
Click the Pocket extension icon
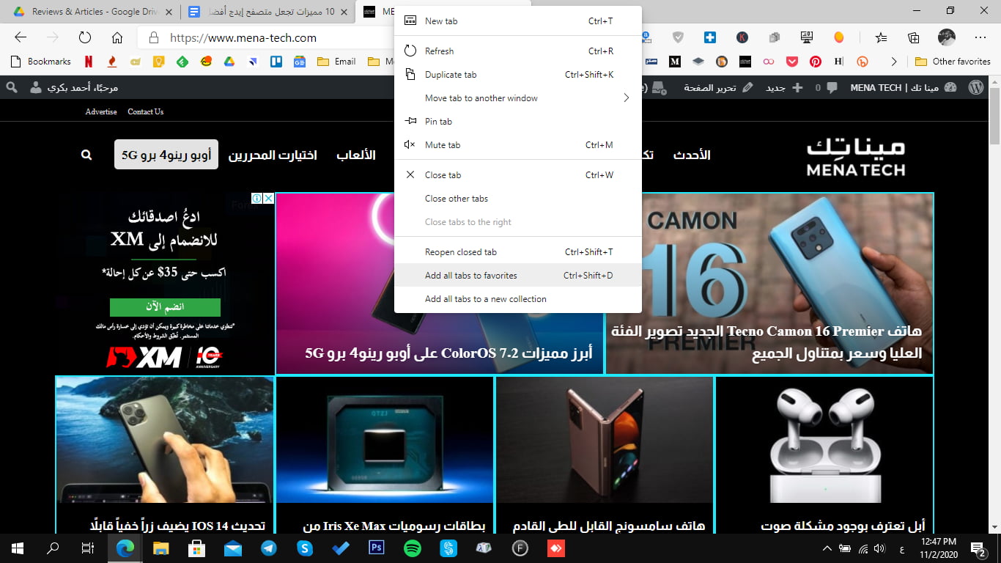click(x=791, y=61)
